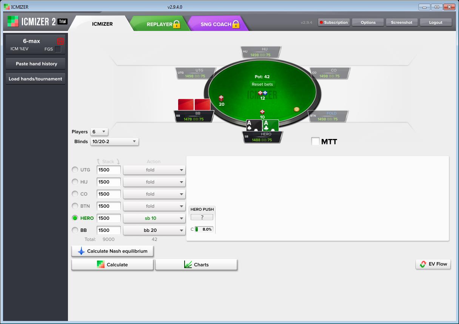The height and width of the screenshot is (324, 459).
Task: Click the dealer button chip on table
Action: (x=296, y=109)
